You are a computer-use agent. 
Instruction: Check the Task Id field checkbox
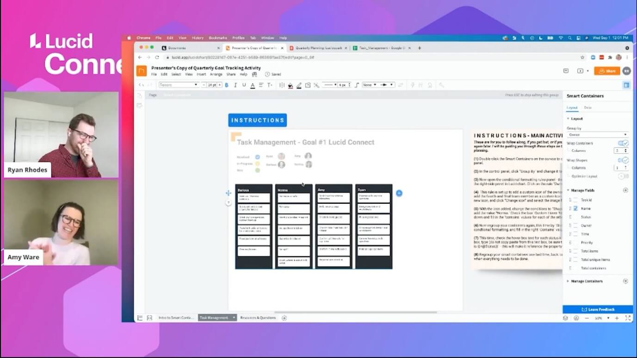pyautogui.click(x=575, y=200)
